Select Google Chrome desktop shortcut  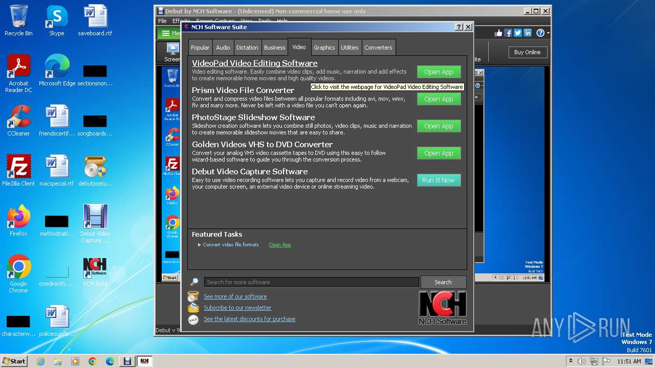18,274
